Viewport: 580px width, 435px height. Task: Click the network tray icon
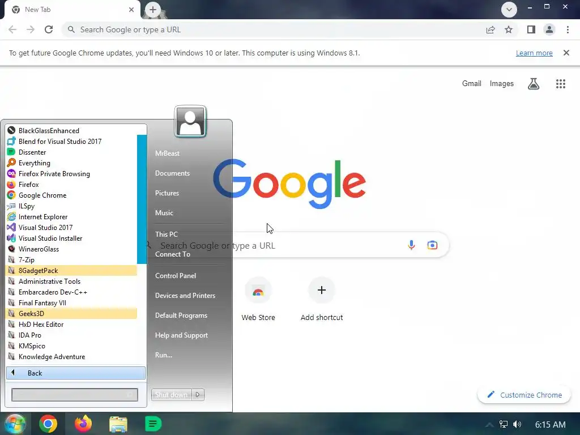click(x=504, y=424)
